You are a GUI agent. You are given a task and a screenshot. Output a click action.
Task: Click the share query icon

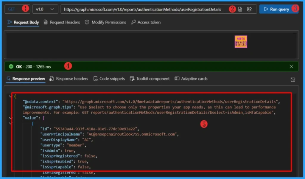(x=249, y=9)
